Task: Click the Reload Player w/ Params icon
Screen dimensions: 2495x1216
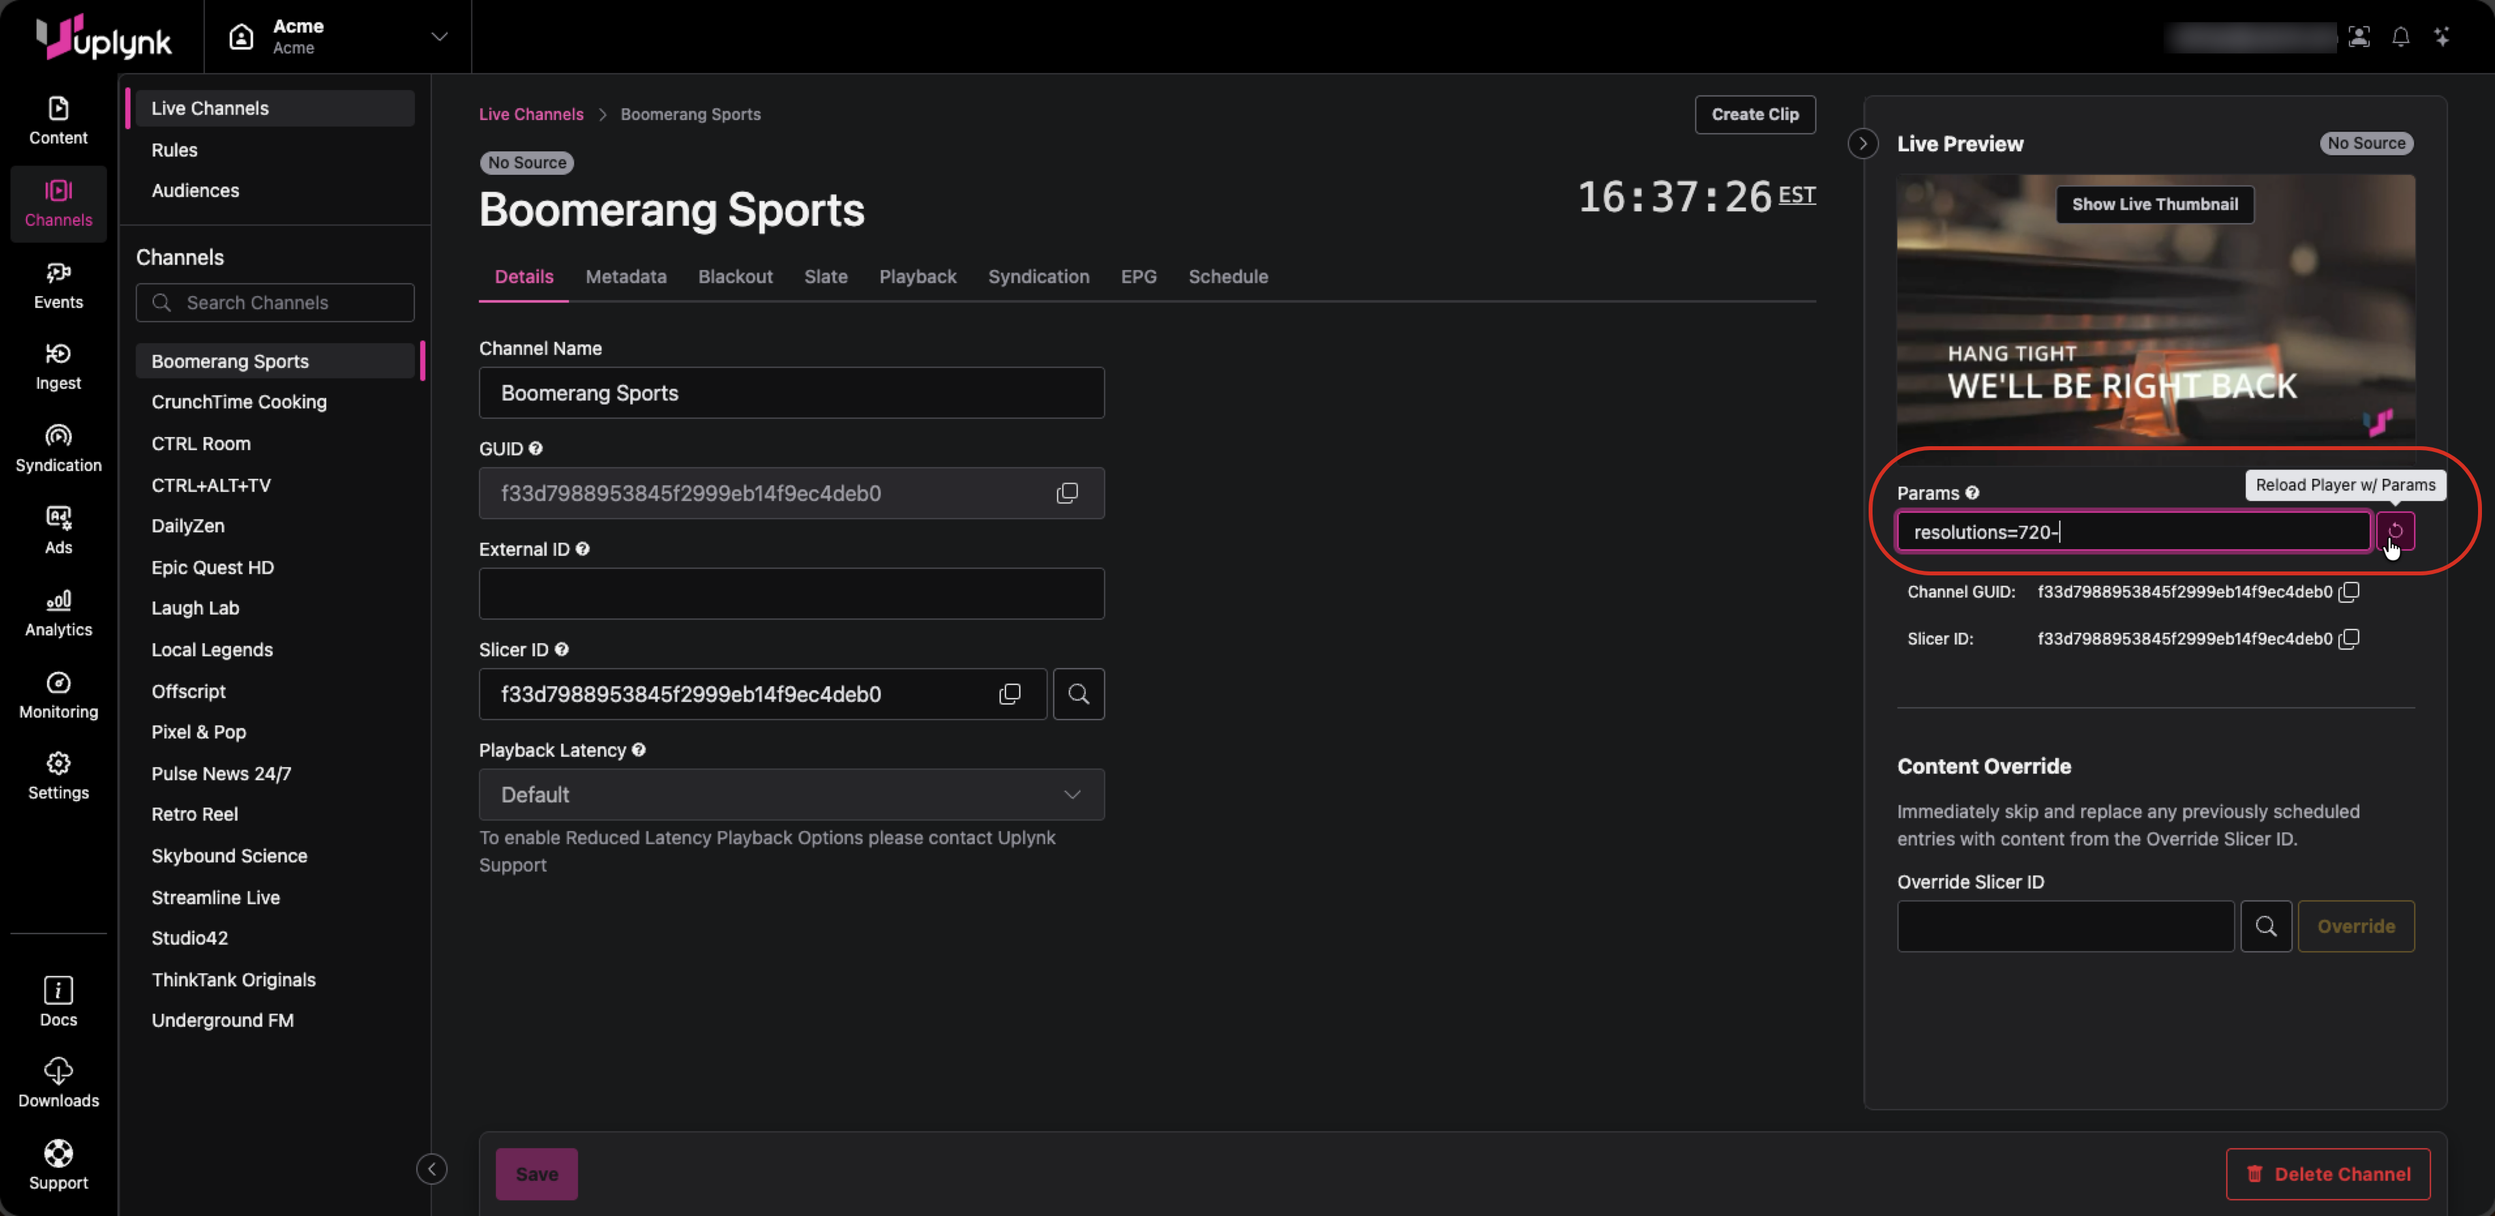Action: tap(2395, 530)
